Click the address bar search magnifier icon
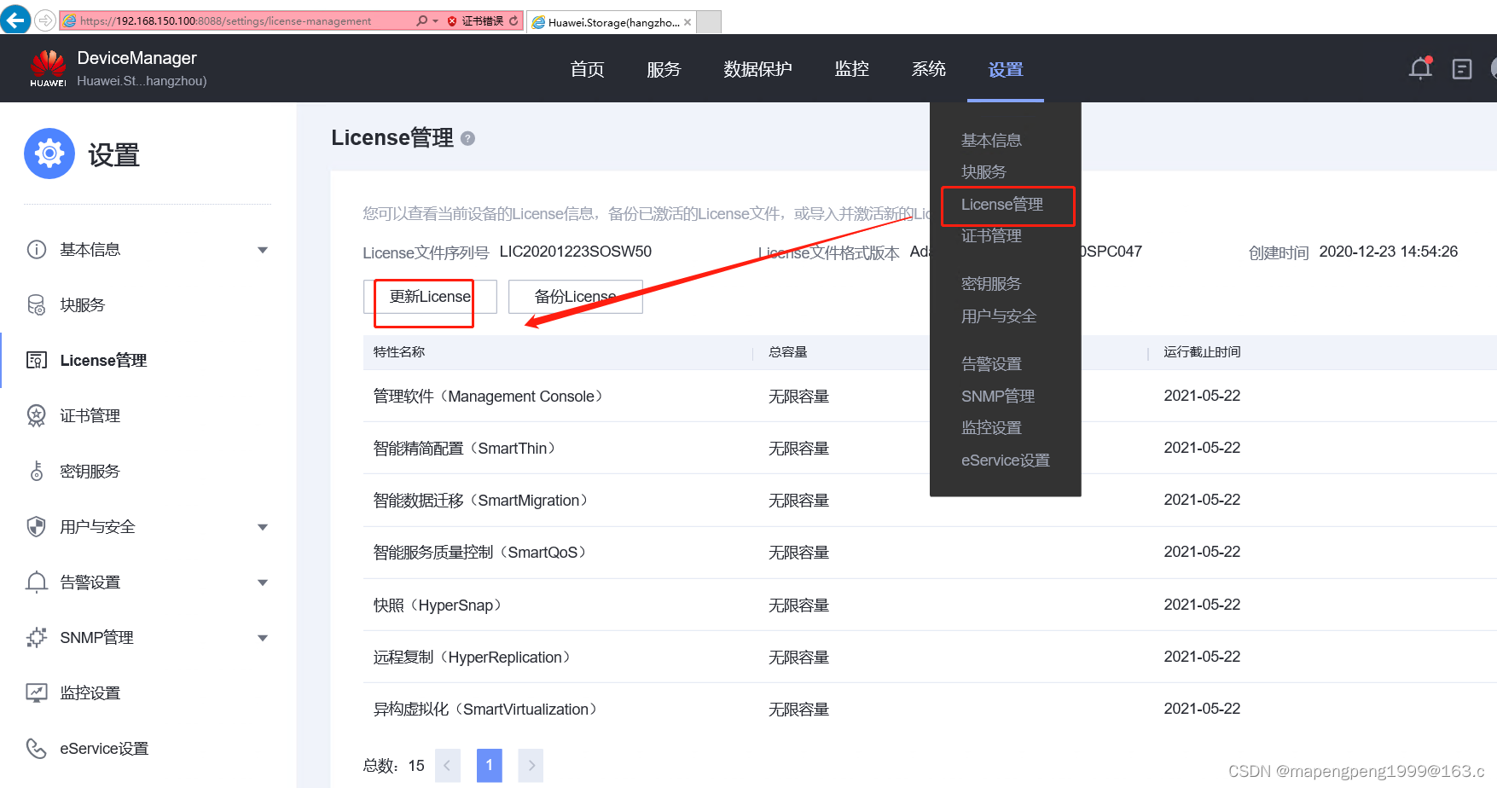This screenshot has width=1497, height=788. pos(421,20)
